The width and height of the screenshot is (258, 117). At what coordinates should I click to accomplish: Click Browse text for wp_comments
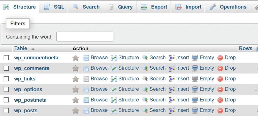[x=99, y=68]
